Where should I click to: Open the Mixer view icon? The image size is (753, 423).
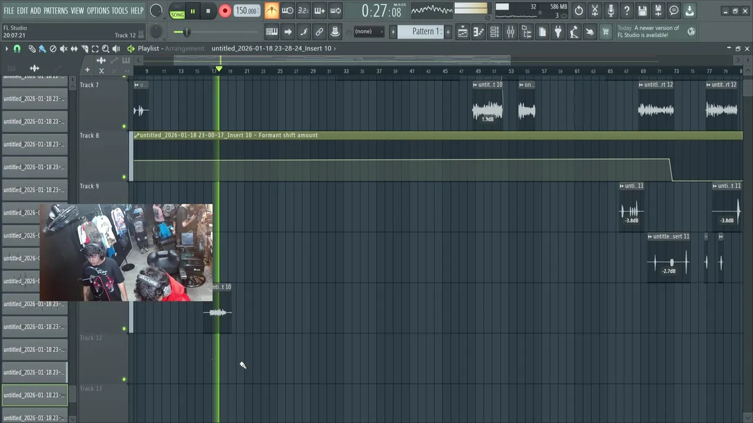click(511, 32)
